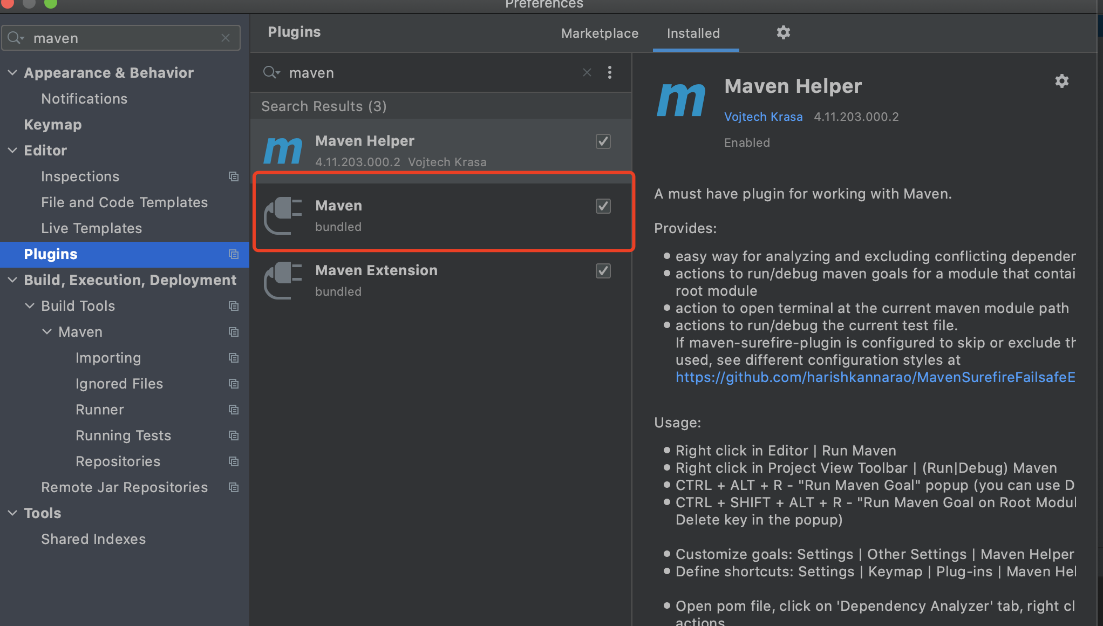Open Vojtech Krasa's author link
Image resolution: width=1103 pixels, height=626 pixels.
coord(763,117)
